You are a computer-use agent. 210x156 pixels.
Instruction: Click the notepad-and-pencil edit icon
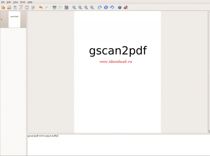(33, 8)
